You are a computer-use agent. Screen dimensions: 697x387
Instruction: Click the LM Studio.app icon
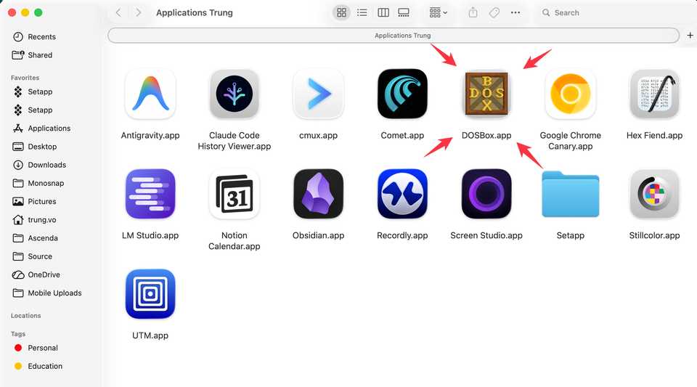tap(150, 194)
